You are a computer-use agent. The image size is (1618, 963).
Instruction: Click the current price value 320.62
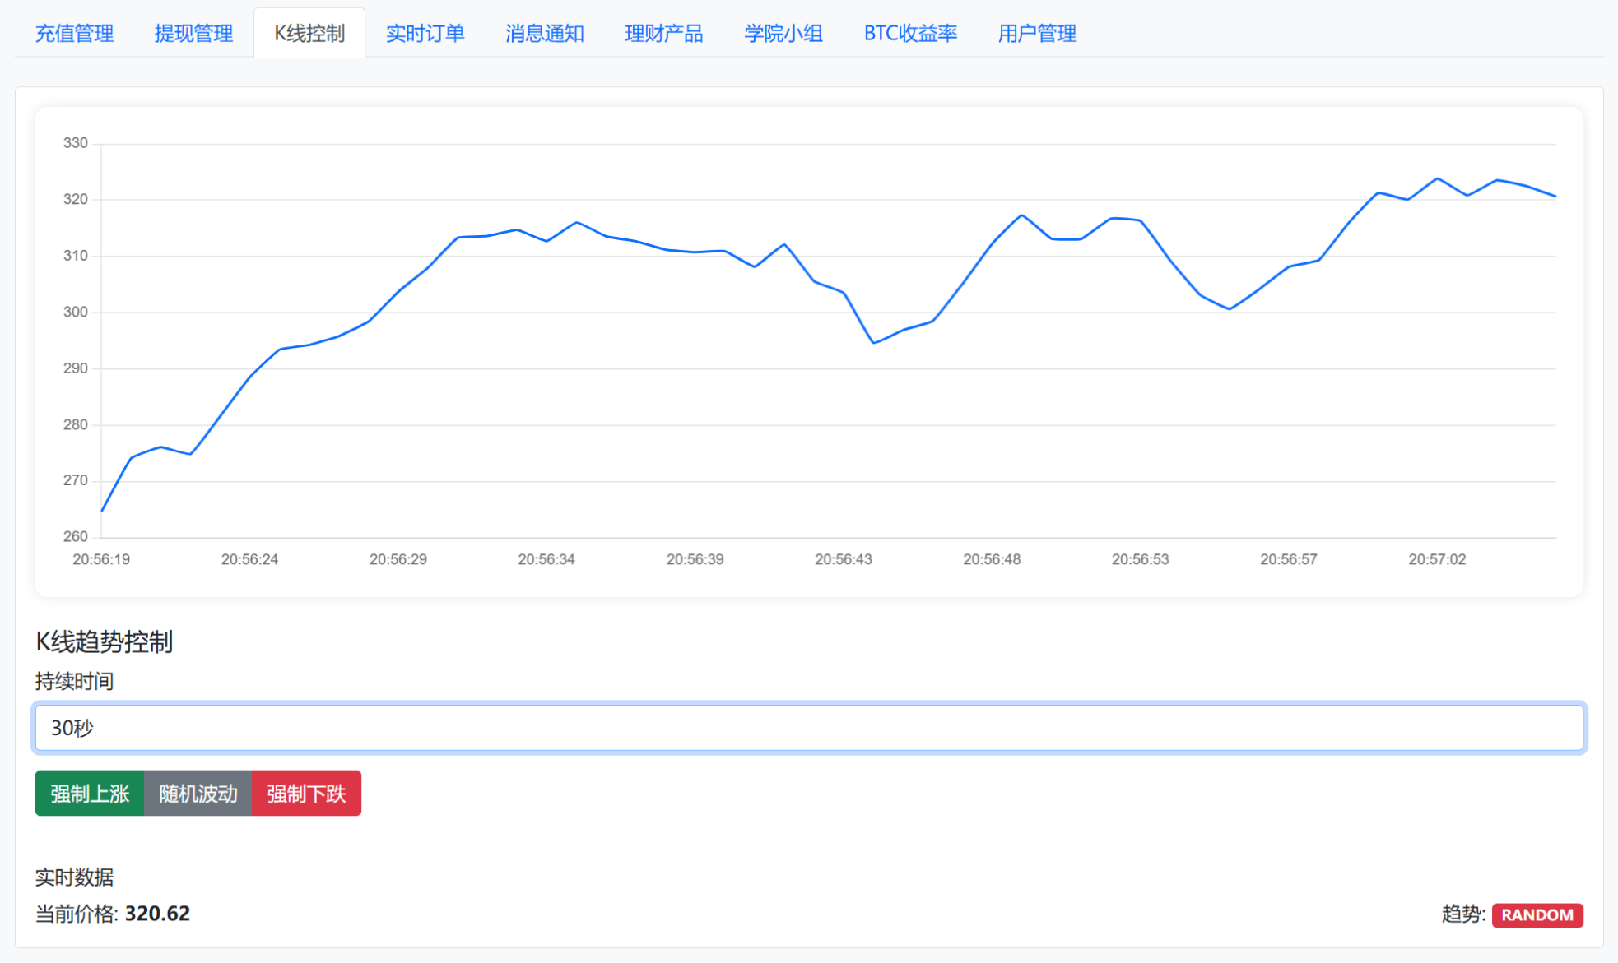[156, 913]
